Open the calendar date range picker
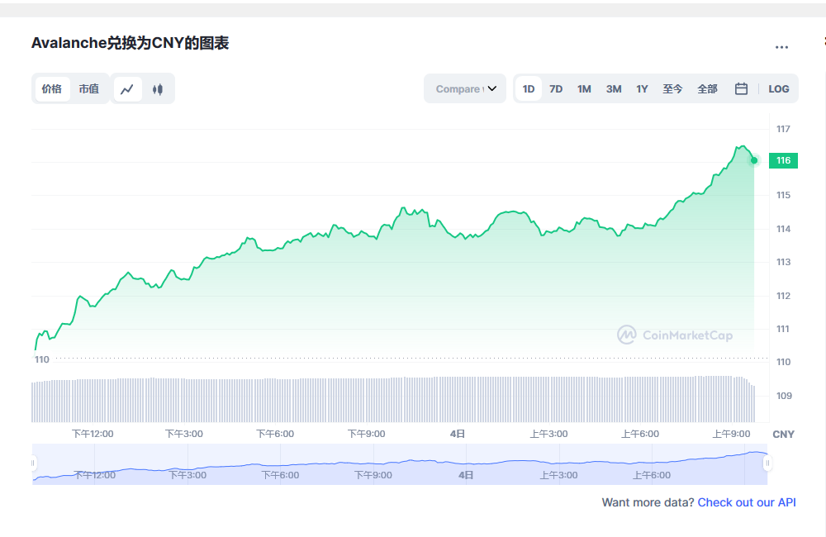This screenshot has width=826, height=537. click(x=741, y=88)
